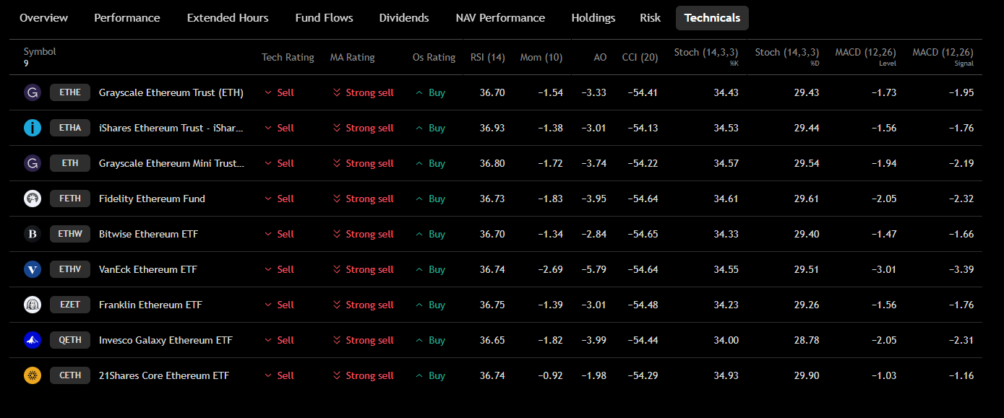Sort by Stoch (14,3,3) %D column

coord(787,56)
